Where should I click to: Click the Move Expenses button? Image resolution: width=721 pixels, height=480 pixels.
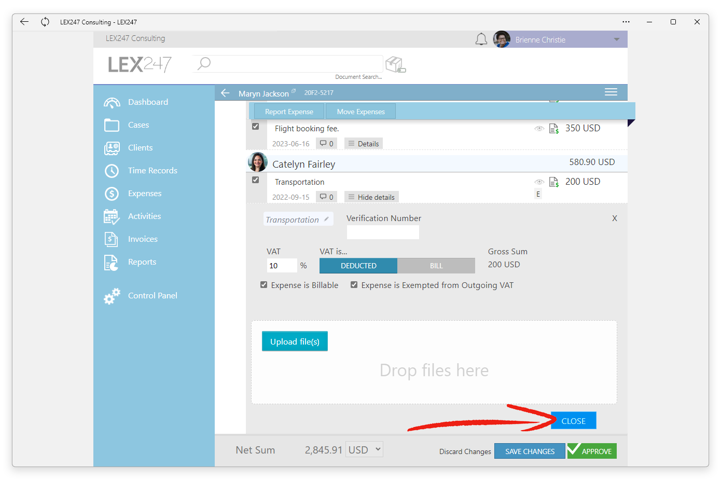(360, 112)
